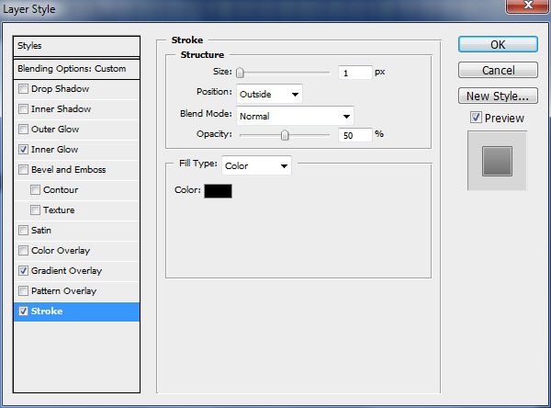551x408 pixels.
Task: Open the Color Overlay settings by its label
Action: (61, 251)
